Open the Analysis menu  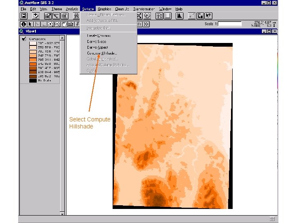click(x=72, y=9)
